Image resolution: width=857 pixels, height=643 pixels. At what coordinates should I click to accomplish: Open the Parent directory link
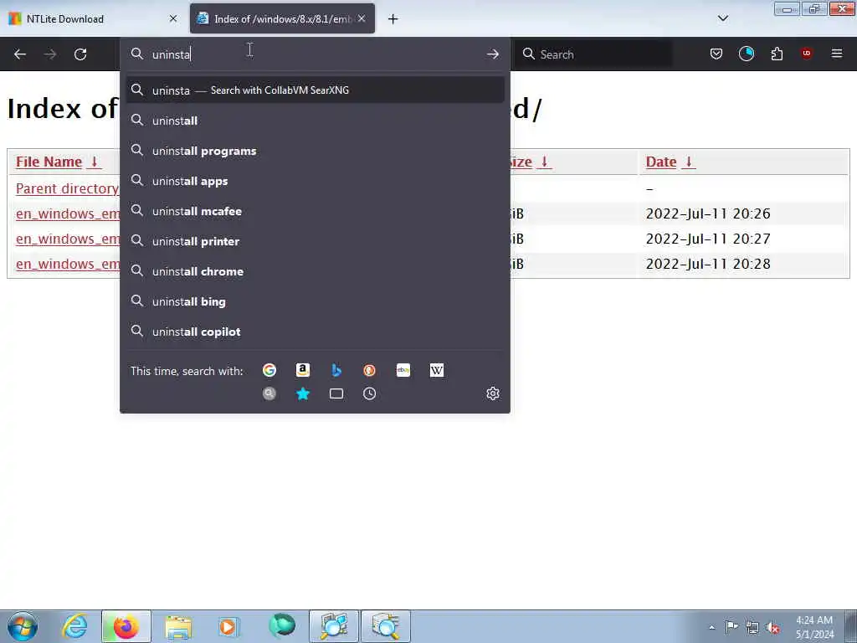click(68, 188)
